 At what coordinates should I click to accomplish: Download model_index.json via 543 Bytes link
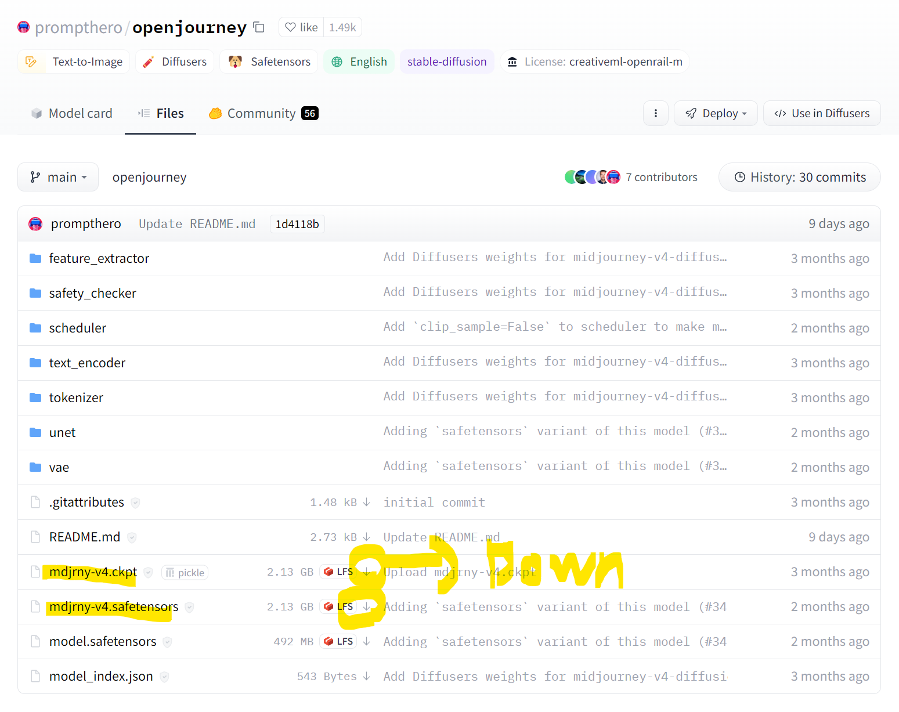[334, 677]
